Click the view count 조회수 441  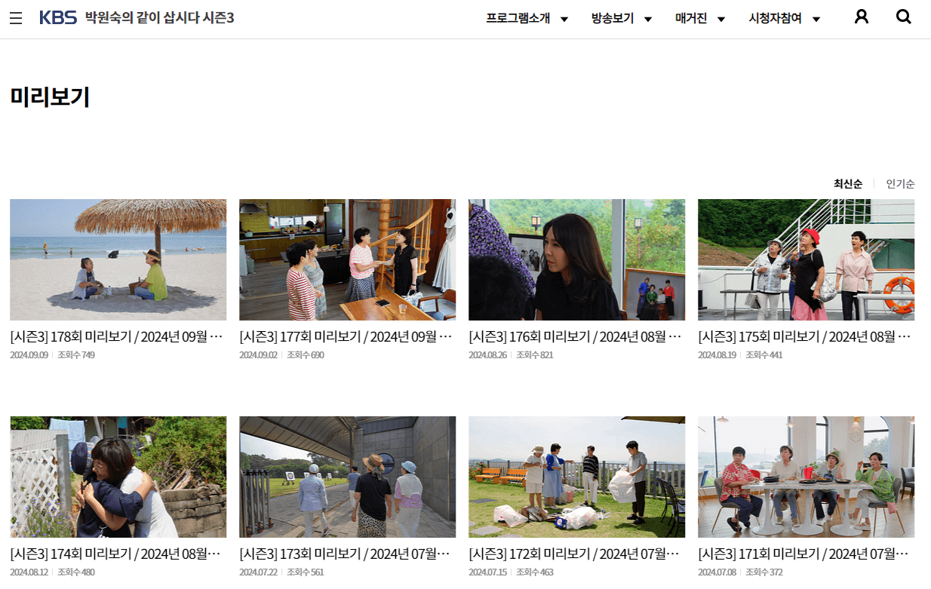[764, 355]
